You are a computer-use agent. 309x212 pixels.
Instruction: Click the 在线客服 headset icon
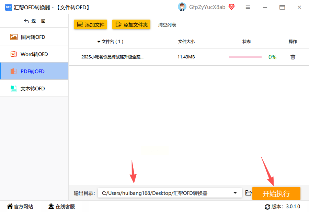51,206
